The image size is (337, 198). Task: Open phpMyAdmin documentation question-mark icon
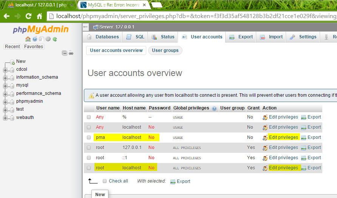pos(35,39)
